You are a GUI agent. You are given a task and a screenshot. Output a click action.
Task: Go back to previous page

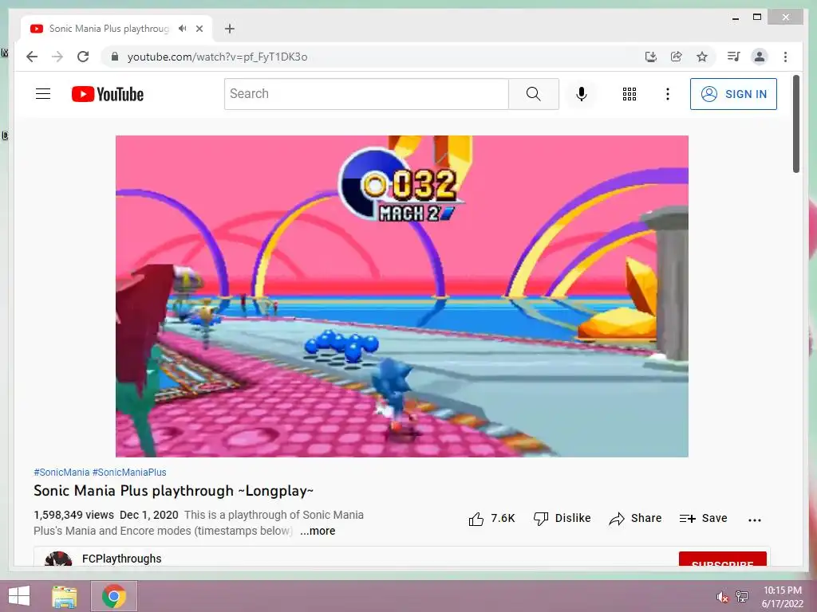pyautogui.click(x=32, y=57)
